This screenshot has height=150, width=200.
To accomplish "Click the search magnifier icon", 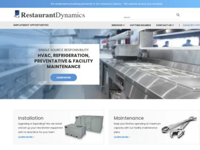I will click(x=178, y=15).
